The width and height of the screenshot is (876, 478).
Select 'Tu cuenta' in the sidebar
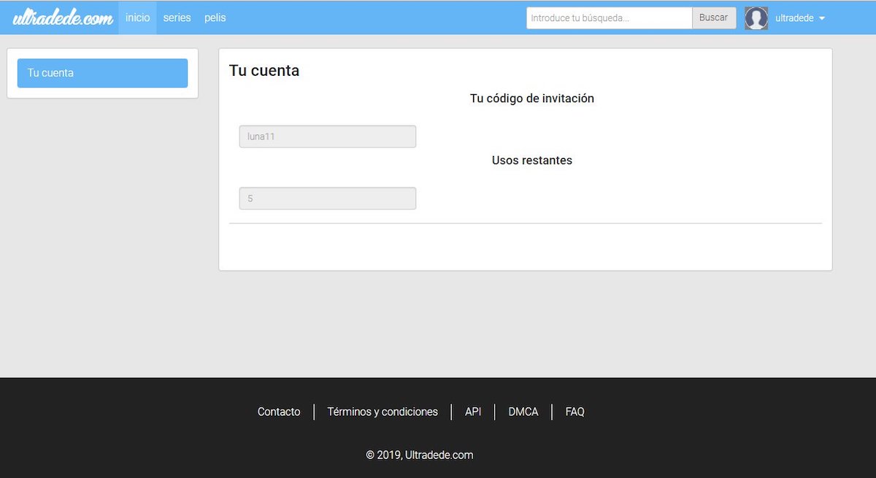pyautogui.click(x=102, y=73)
